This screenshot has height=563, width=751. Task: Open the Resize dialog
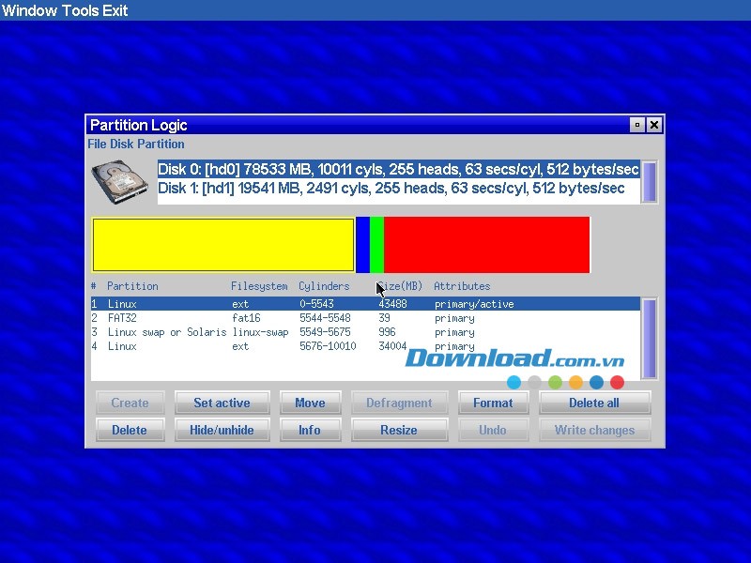pyautogui.click(x=399, y=430)
